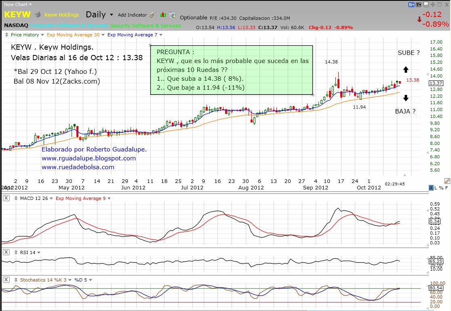Click the Oct 2012 time axis label
Viewport: 451px width, 311px height.
[x=369, y=188]
